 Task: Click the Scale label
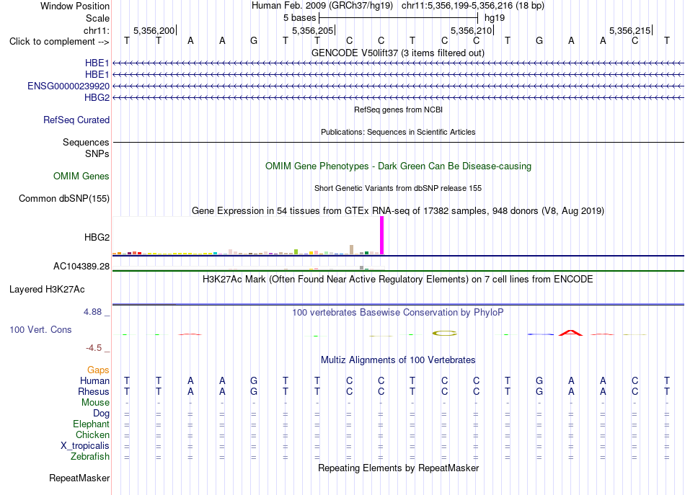97,18
